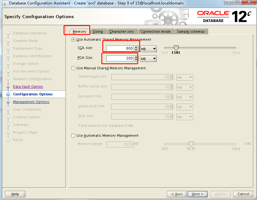Increase SGA size with spinner up arrow
This screenshot has width=257, height=200.
[x=136, y=47]
